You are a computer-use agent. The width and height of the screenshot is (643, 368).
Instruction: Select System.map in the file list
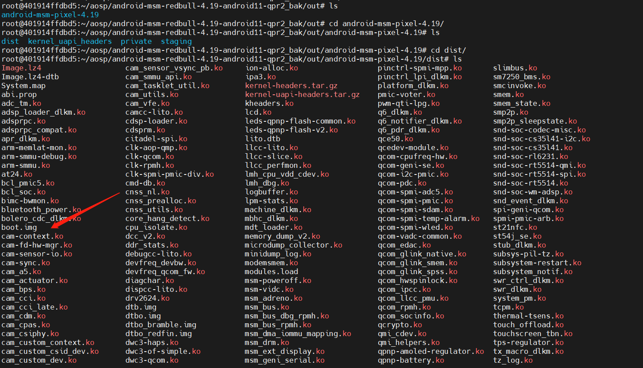tap(23, 85)
